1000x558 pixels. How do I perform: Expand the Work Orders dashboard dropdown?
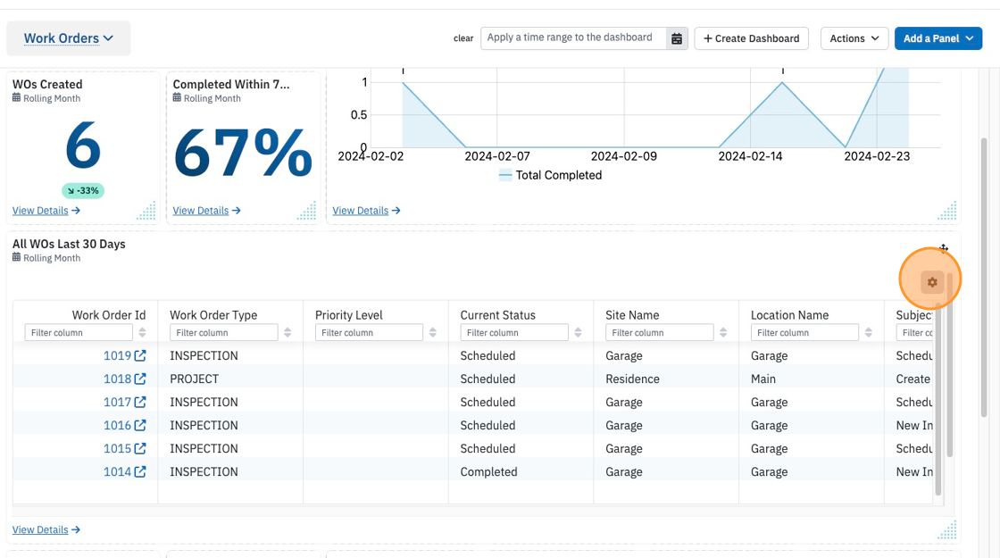click(x=68, y=38)
